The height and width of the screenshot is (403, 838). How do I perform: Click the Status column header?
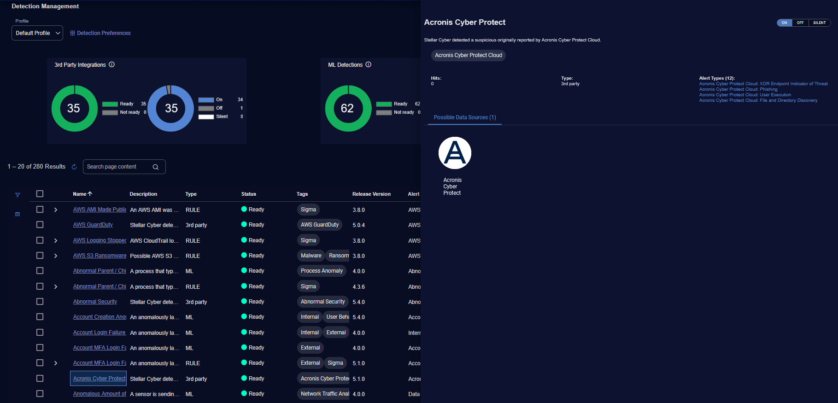[249, 194]
